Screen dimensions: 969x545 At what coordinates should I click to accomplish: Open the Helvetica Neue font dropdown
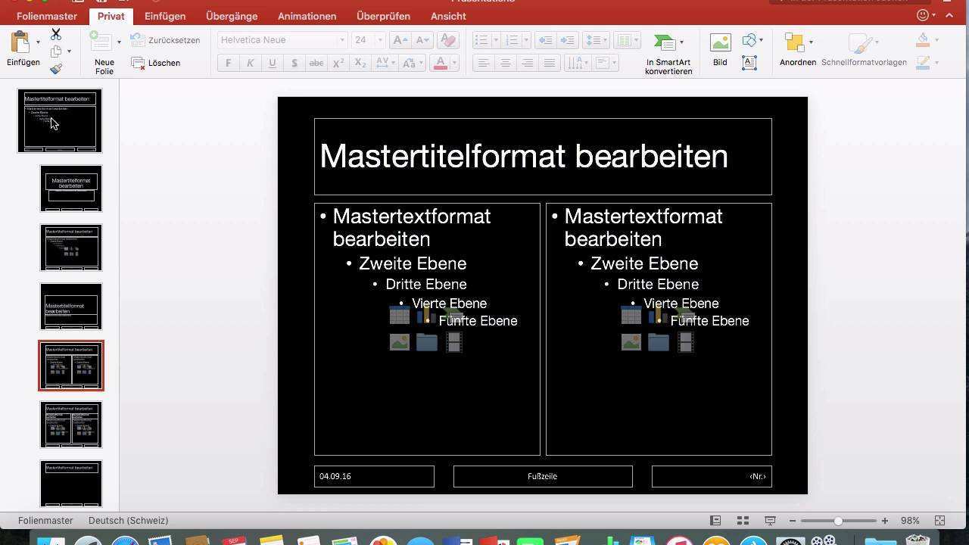342,40
